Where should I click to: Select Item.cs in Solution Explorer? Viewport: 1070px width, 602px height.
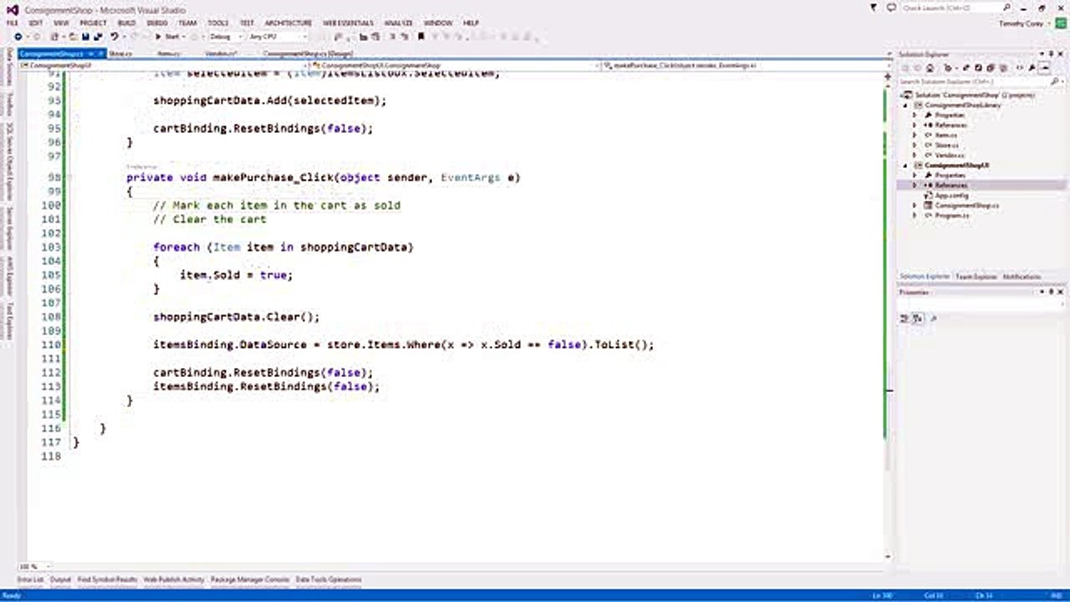point(945,135)
